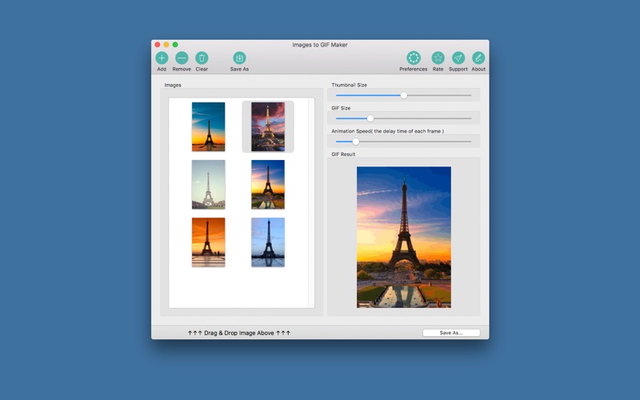
Task: Click the GIF Size slider handle
Action: 370,118
